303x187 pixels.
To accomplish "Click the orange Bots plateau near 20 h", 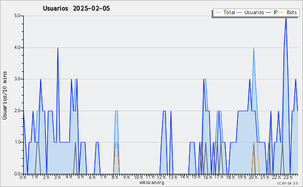I will [x=256, y=143].
